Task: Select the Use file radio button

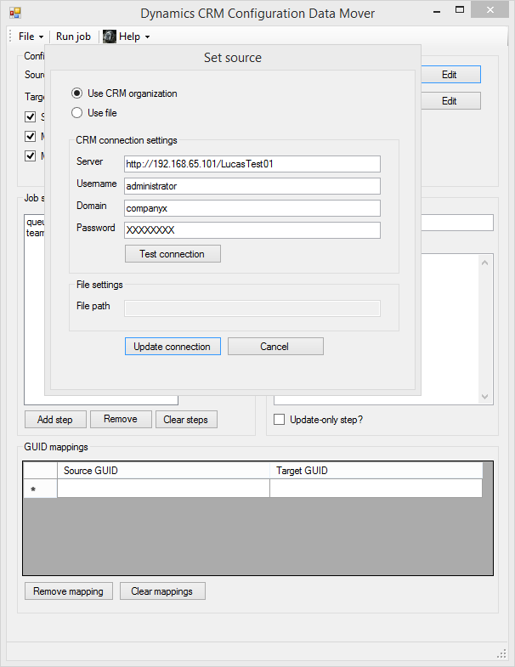Action: coord(76,113)
